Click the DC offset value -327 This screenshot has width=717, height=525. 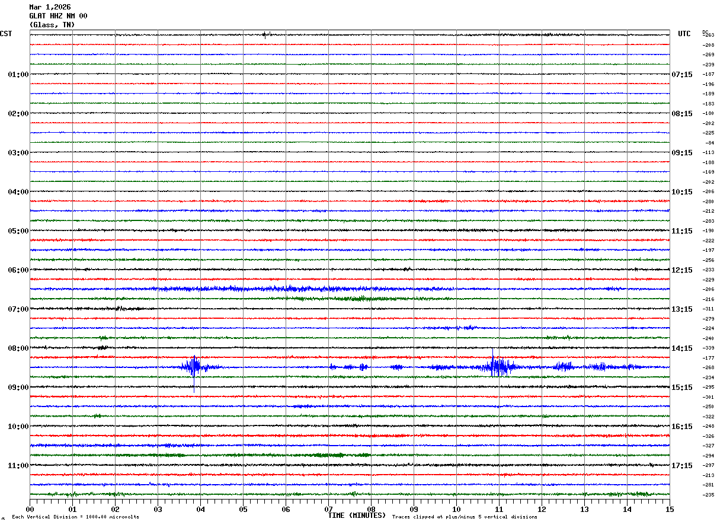pos(708,446)
